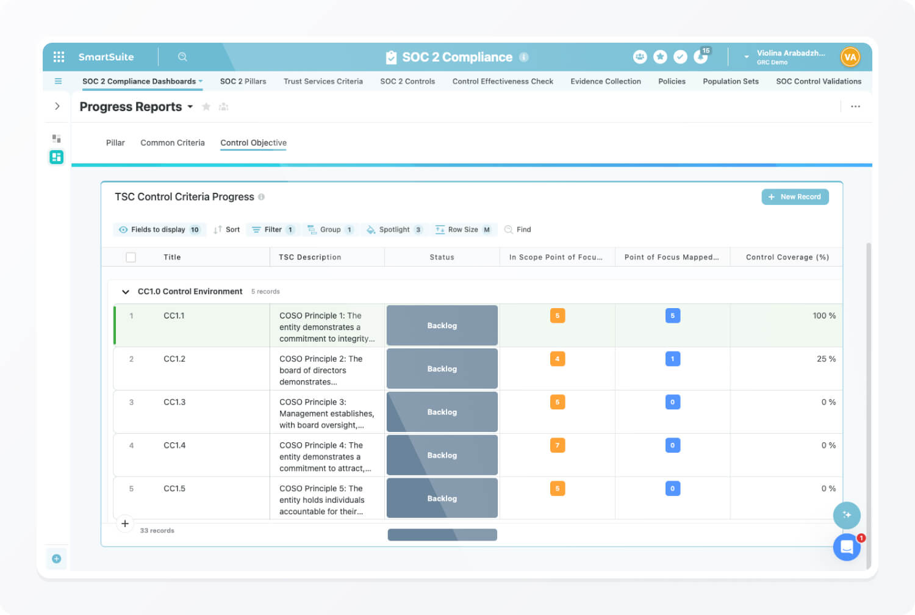This screenshot has height=615, width=915.
Task: Click the share people icon by Progress Reports
Action: [x=224, y=107]
